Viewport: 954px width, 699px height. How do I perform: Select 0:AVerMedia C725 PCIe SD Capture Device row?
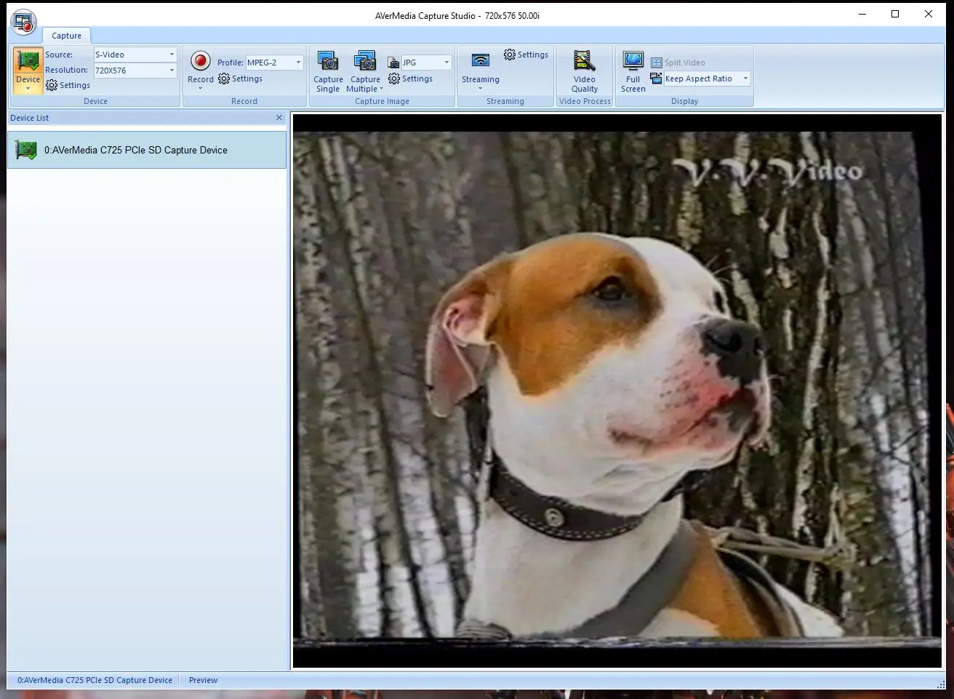(147, 150)
